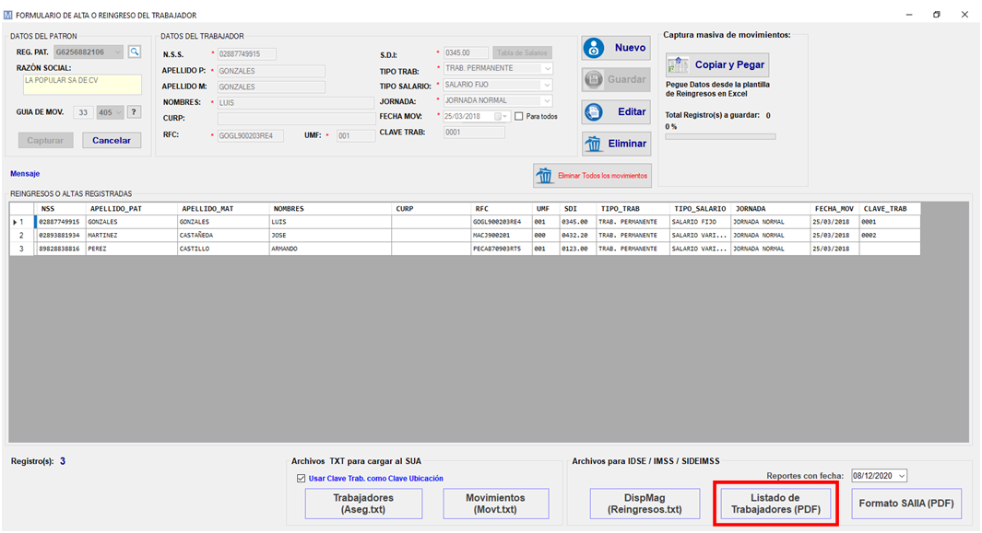Click DispMag (Reingresos.txt) button
982x533 pixels.
point(645,504)
